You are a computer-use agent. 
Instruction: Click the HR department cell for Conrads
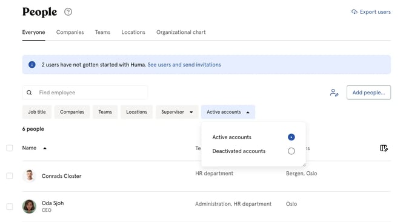[x=214, y=174]
